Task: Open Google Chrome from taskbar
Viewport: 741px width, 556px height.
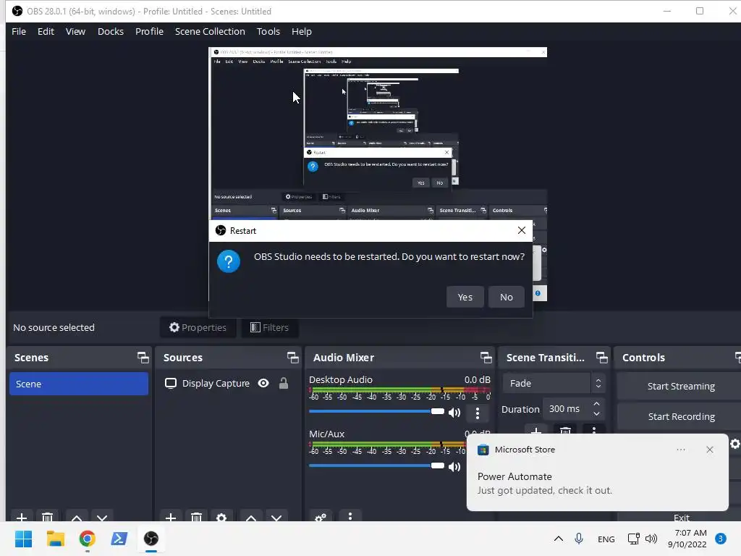Action: tap(88, 539)
